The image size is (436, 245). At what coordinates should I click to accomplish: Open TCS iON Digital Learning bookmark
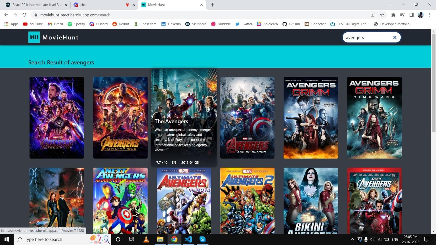click(x=350, y=24)
